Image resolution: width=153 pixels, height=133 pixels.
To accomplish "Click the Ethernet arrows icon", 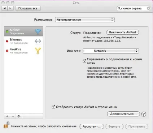I will (x=38, y=41).
